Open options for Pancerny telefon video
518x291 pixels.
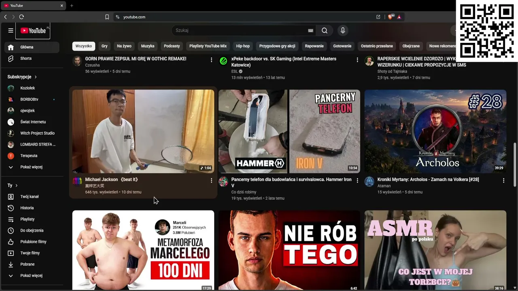357,181
